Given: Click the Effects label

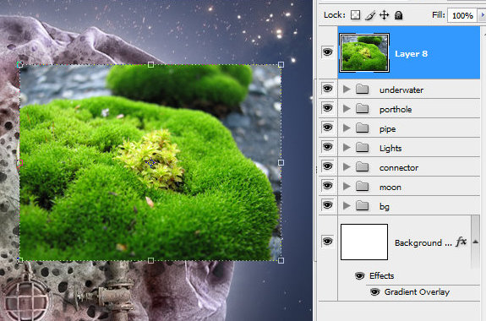Looking at the screenshot, I should click(x=381, y=275).
